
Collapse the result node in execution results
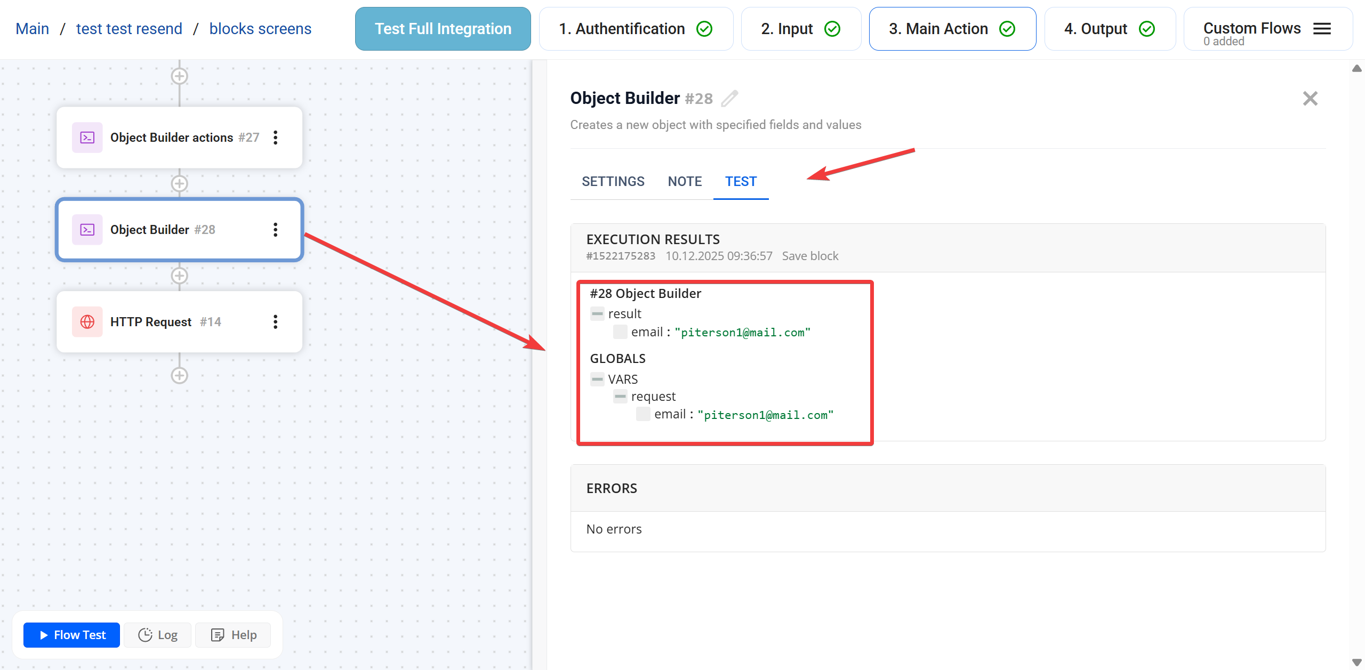[597, 314]
